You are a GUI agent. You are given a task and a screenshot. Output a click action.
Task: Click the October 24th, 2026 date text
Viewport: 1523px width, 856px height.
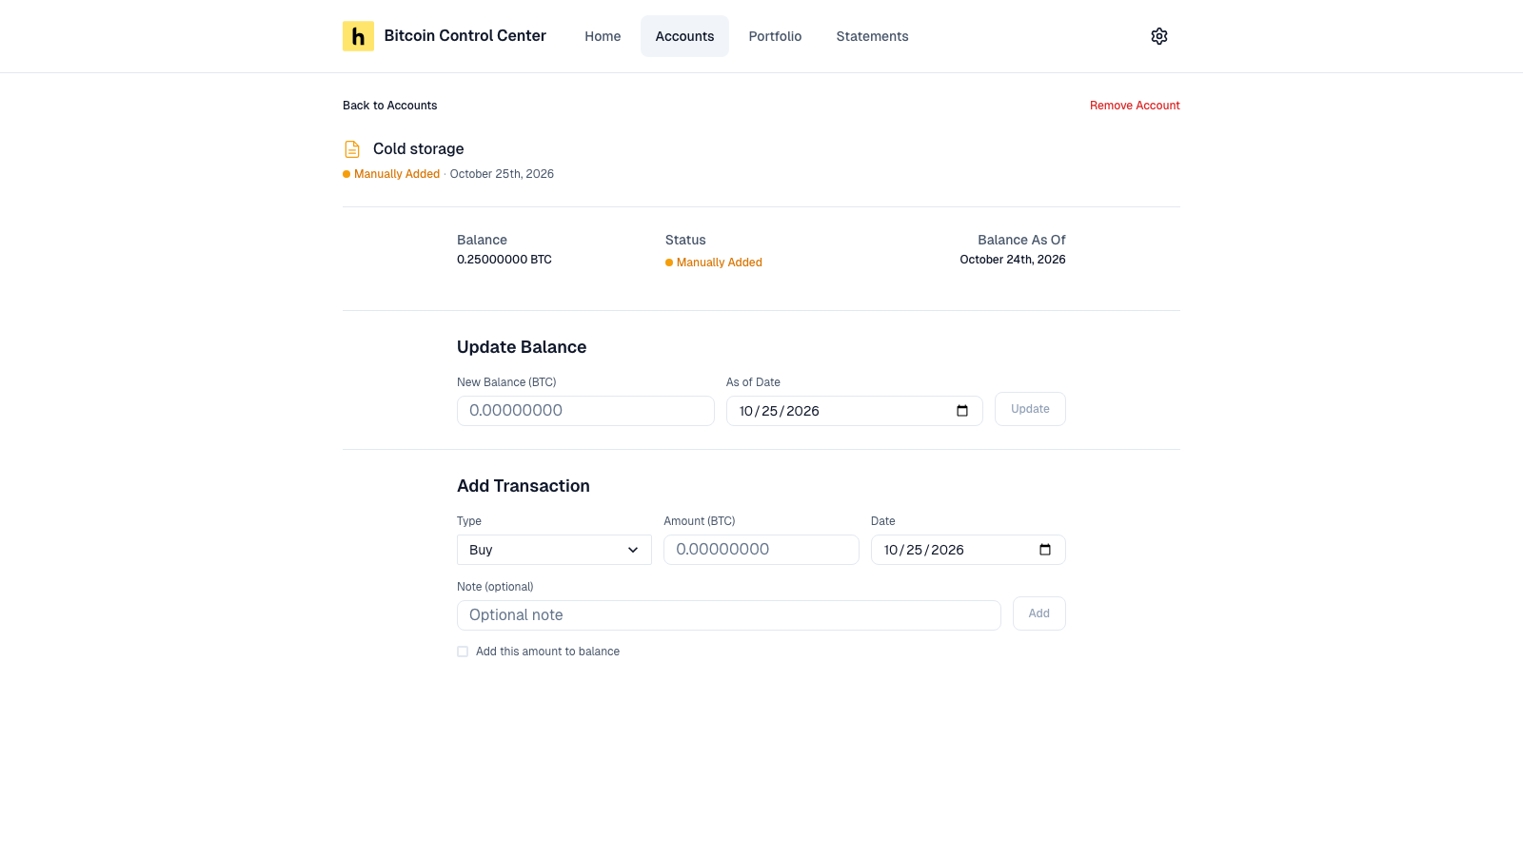[x=1012, y=260]
